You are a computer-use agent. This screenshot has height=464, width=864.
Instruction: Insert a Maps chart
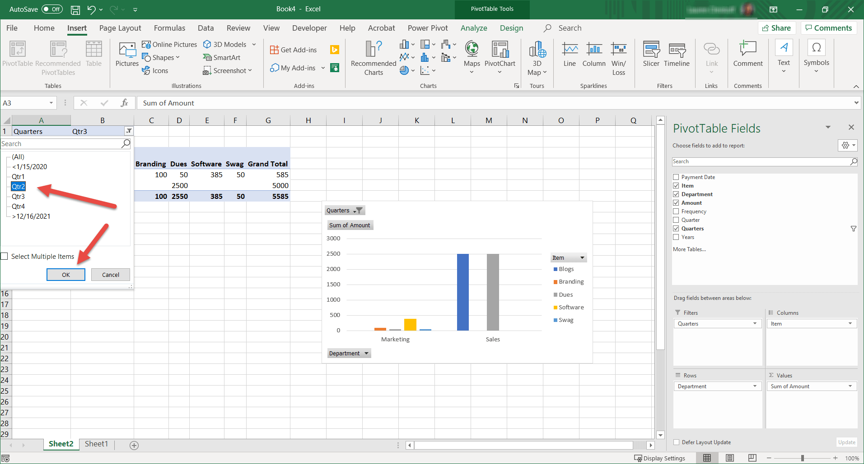point(472,57)
